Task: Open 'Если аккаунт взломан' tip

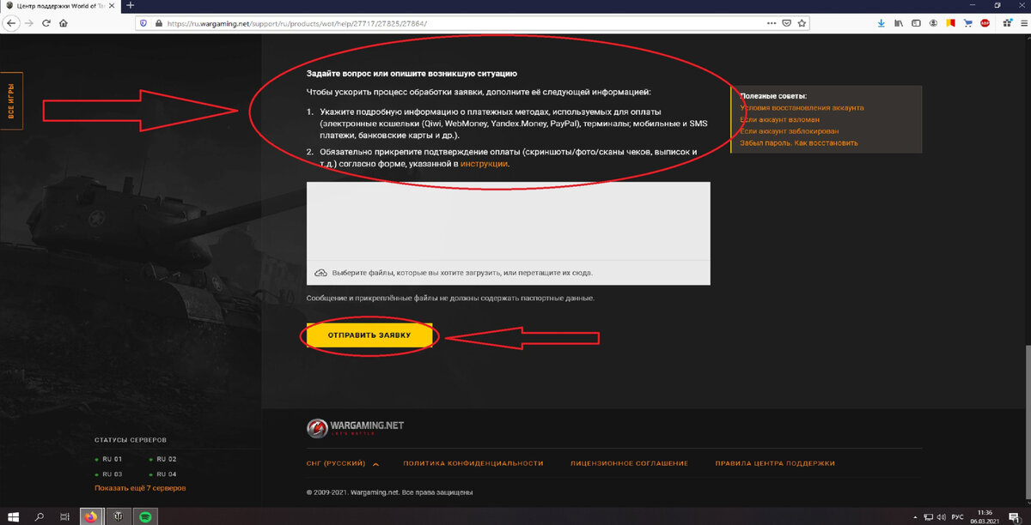Action: pyautogui.click(x=779, y=119)
